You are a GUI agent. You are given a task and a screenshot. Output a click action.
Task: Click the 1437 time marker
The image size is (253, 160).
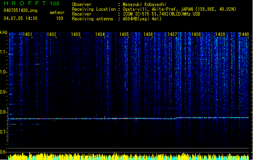click(x=172, y=35)
